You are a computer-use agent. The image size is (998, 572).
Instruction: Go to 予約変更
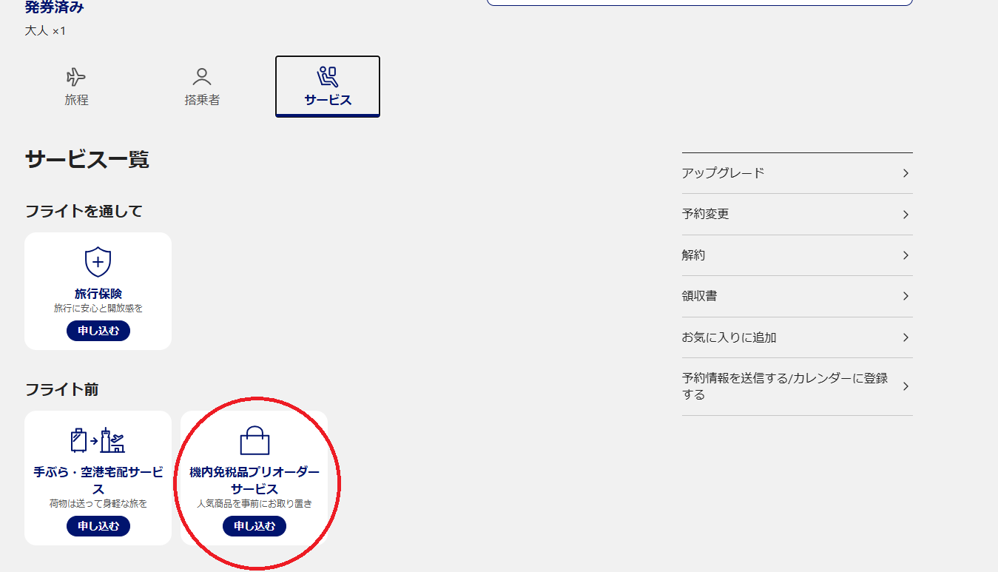pyautogui.click(x=797, y=215)
